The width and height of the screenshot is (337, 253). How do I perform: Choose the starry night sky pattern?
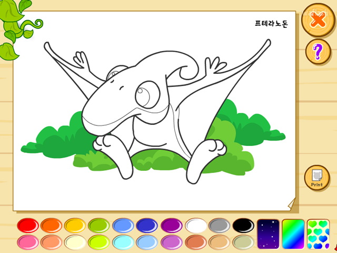268,234
